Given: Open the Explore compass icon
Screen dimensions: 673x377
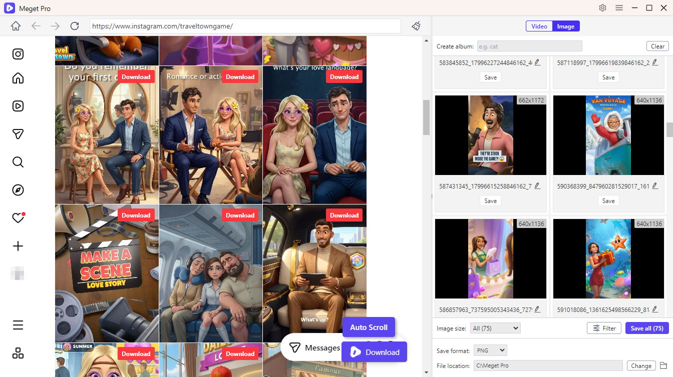Looking at the screenshot, I should tap(18, 190).
